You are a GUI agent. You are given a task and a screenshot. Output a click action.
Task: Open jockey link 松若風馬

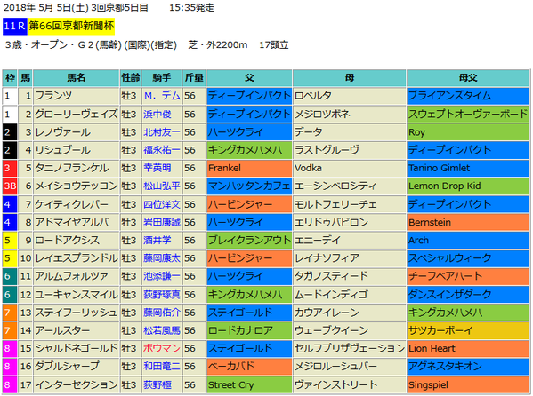pos(162,330)
